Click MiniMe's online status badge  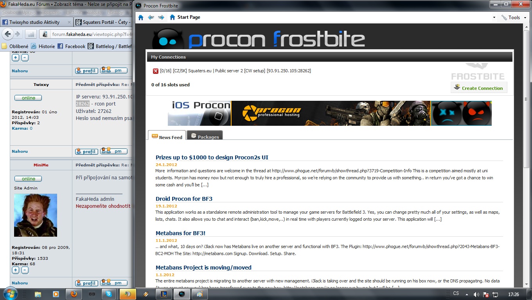click(x=28, y=179)
